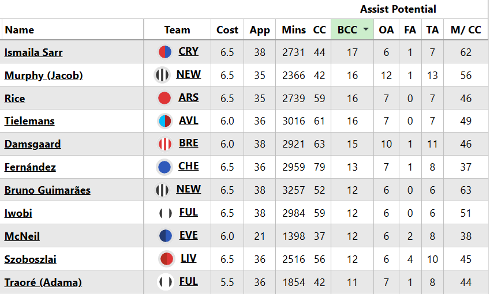Sort table by Cost column header
494x294 pixels.
(227, 30)
